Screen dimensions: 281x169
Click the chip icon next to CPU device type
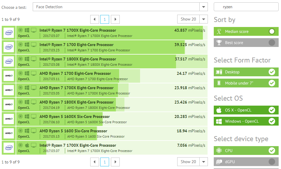point(219,151)
